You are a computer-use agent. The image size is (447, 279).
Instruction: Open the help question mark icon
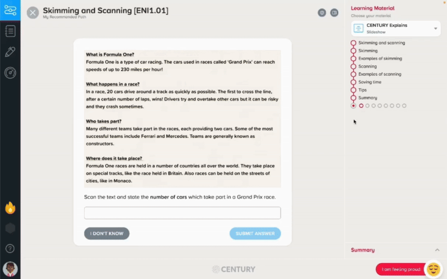(x=10, y=248)
